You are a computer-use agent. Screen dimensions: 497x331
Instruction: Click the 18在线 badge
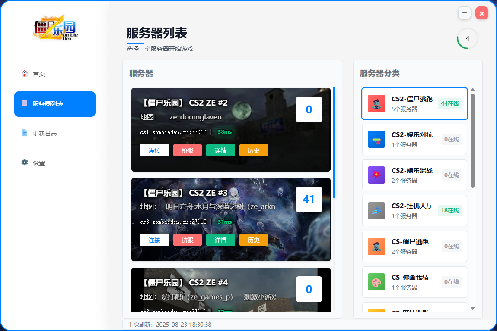[x=450, y=211]
